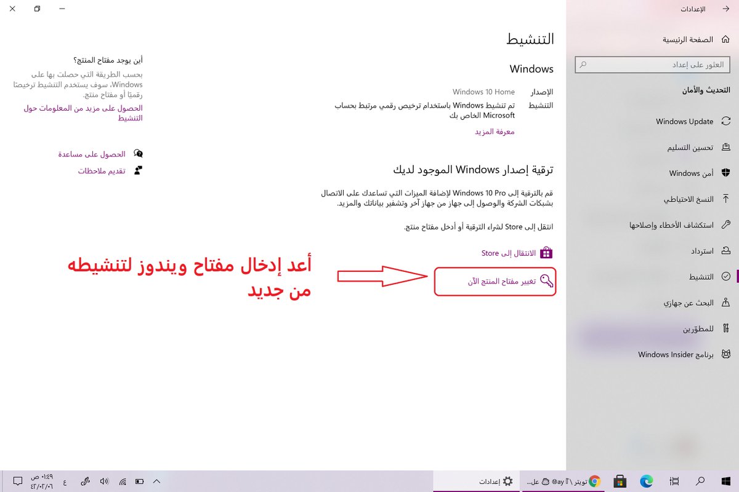Click the أين يوجد مفتاح المنتج؟ heading
739x492 pixels.
107,60
